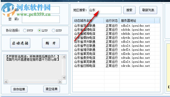Image resolution: width=170 pixels, height=97 pixels.
Task: Click server address sdrzdx.ipzuiduo.net
Action: tap(135, 66)
